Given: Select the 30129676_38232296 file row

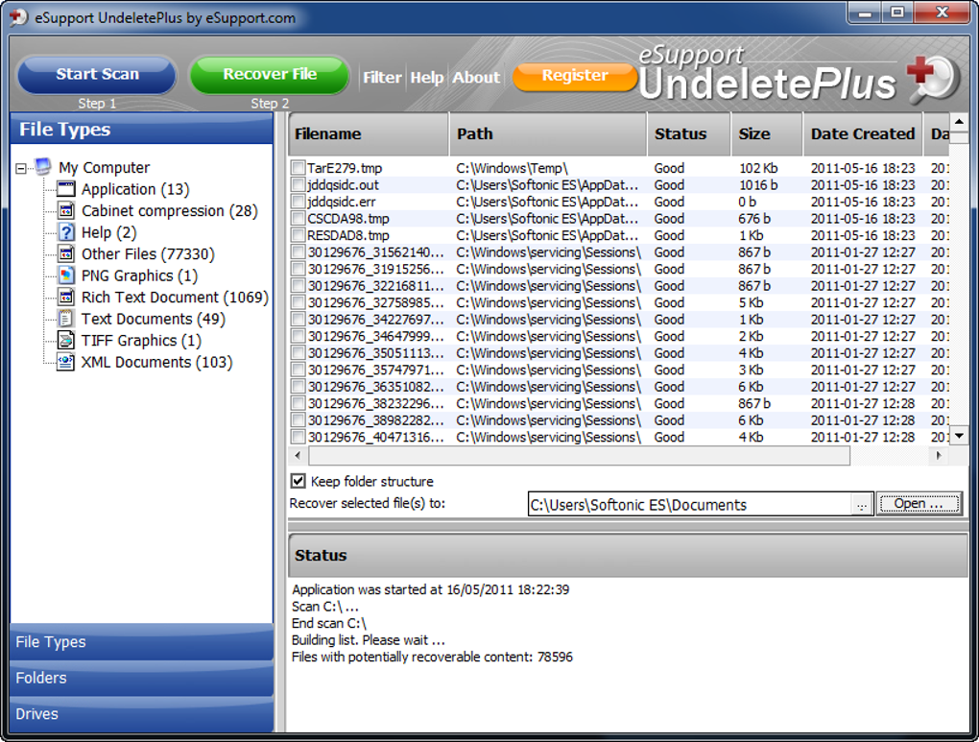Looking at the screenshot, I should point(618,403).
